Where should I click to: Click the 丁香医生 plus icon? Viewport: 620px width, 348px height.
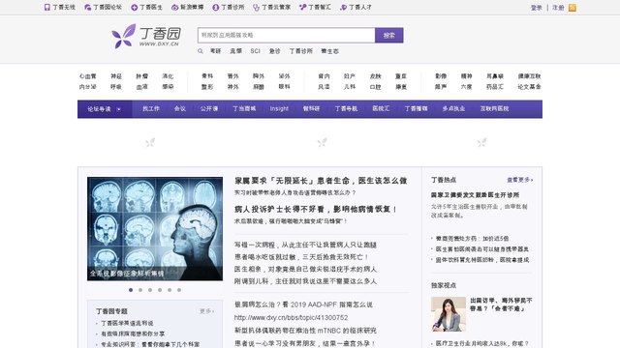134,7
